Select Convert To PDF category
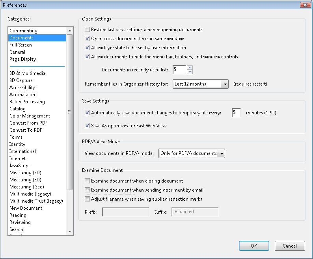Image resolution: width=313 pixels, height=259 pixels. 37,130
